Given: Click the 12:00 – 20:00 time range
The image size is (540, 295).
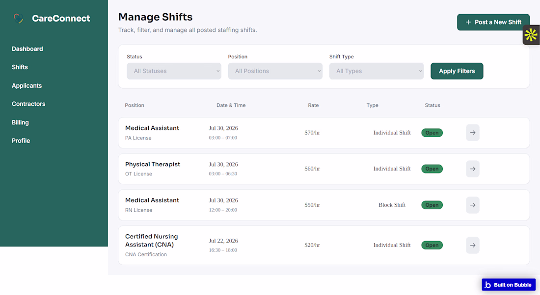Looking at the screenshot, I should pyautogui.click(x=223, y=210).
